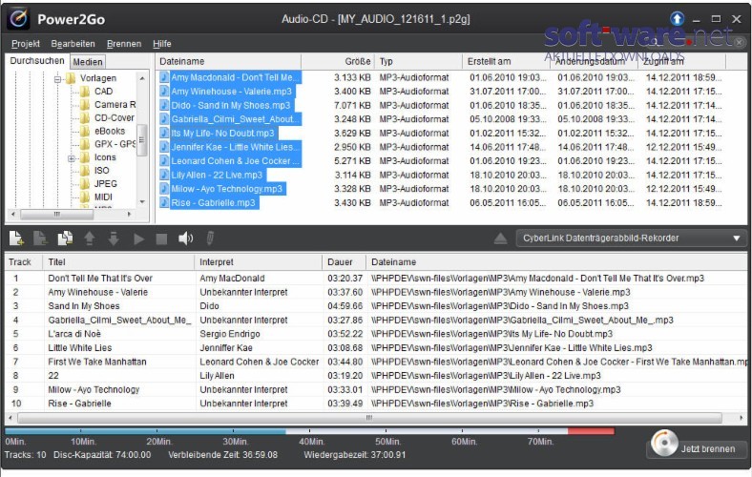Sort files by Erstellt am column header
752x477 pixels.
(506, 61)
